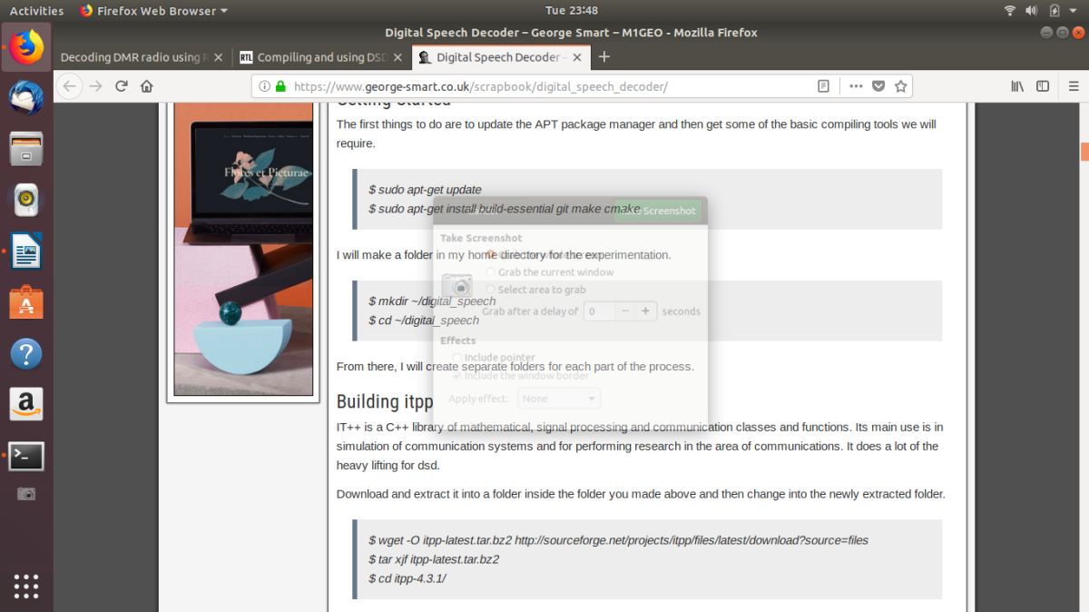The image size is (1089, 612).
Task: Click the Screenshot camera icon in dock
Action: [x=26, y=494]
